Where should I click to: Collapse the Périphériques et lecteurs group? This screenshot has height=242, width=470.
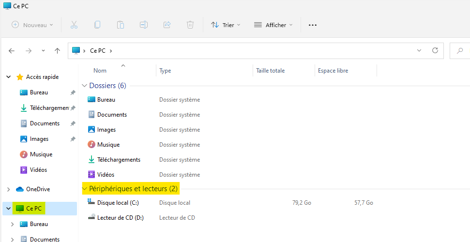pos(85,188)
